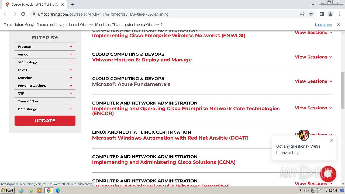Open Implementing and Administering Cisco Solutions (CCNA)
This screenshot has height=194, width=345.
164,162
